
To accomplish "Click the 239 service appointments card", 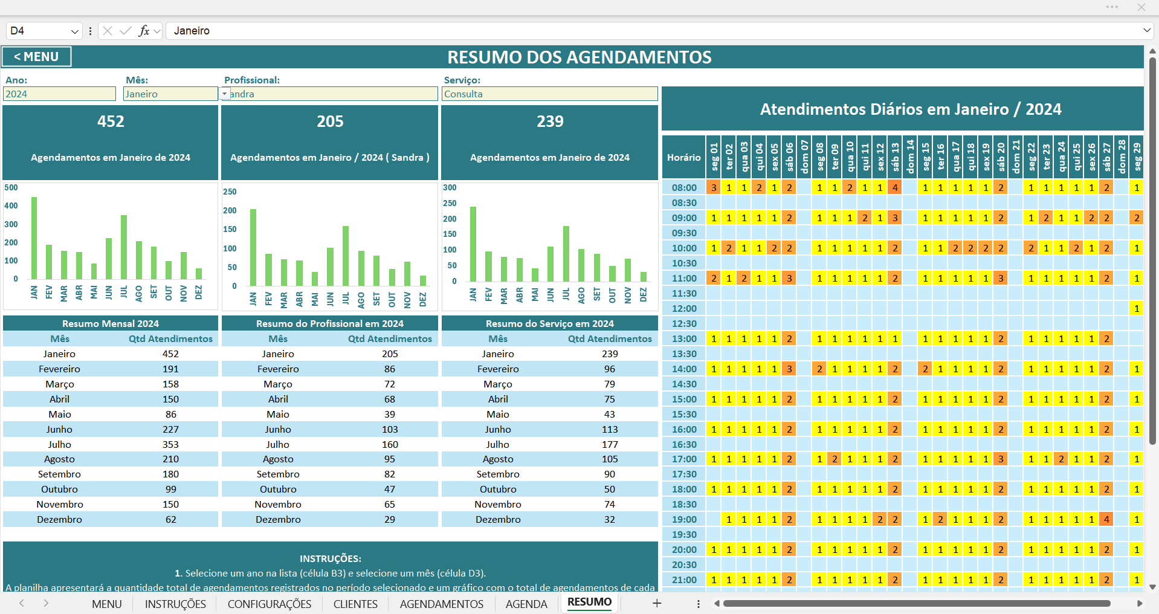I will click(x=550, y=142).
